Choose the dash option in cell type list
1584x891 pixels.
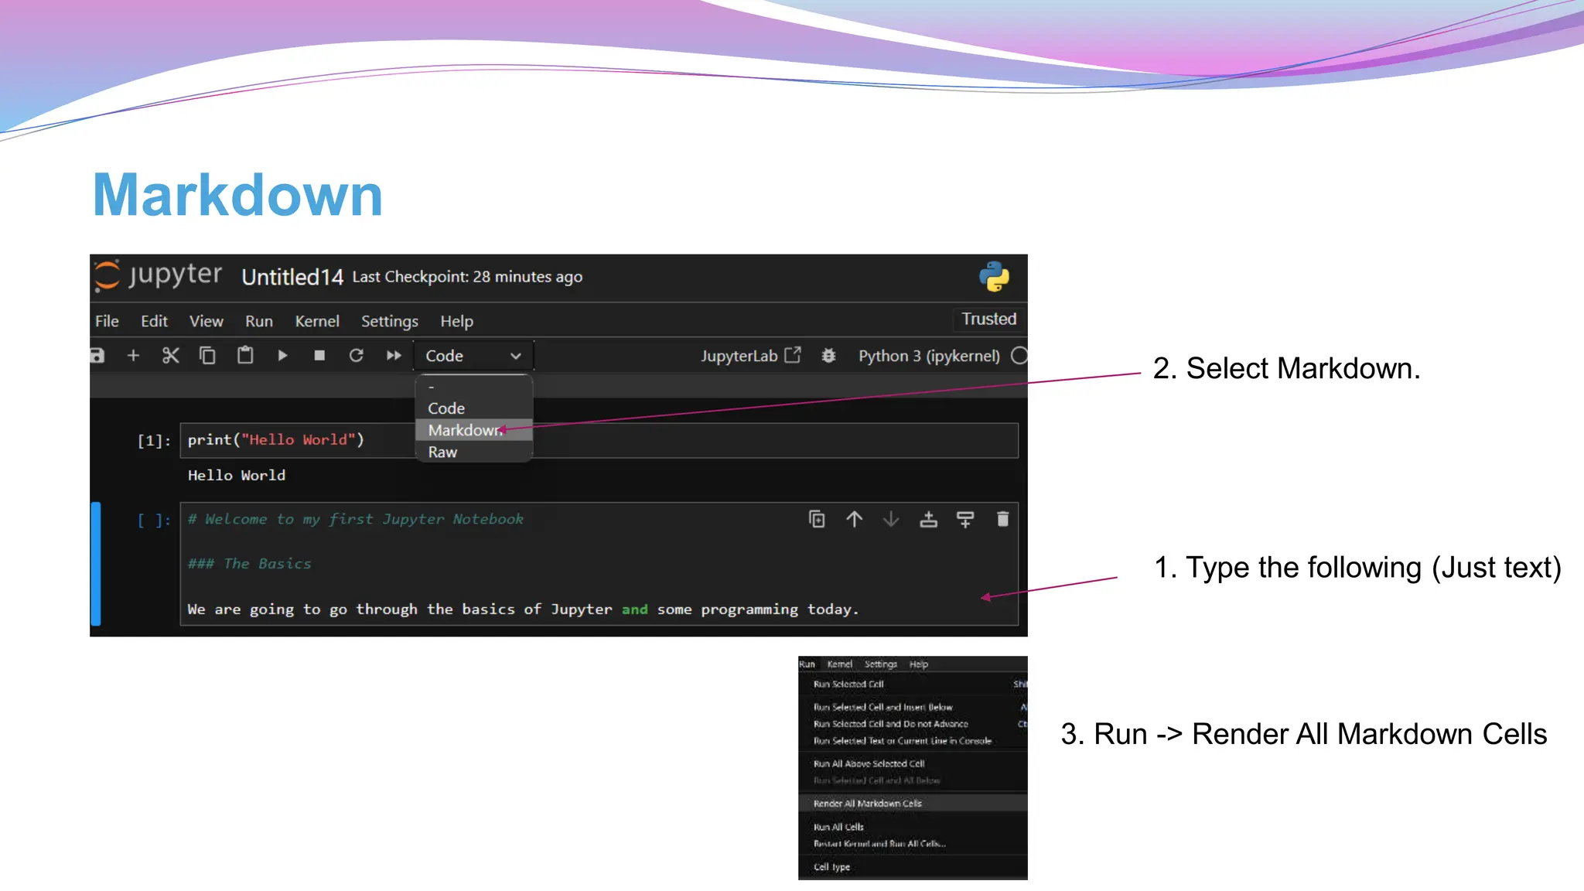(x=474, y=387)
